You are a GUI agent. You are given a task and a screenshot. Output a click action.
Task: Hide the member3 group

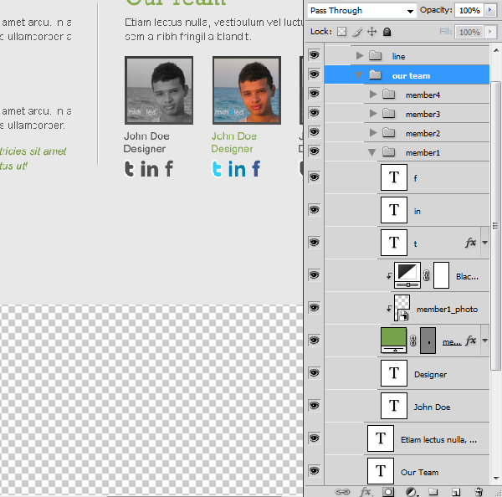pos(314,113)
